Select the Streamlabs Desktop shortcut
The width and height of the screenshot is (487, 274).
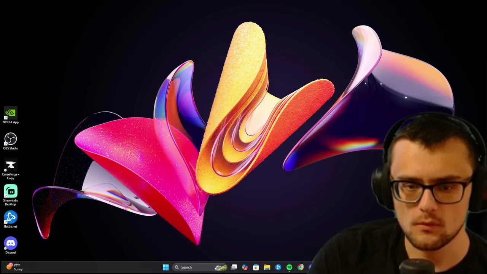click(11, 195)
